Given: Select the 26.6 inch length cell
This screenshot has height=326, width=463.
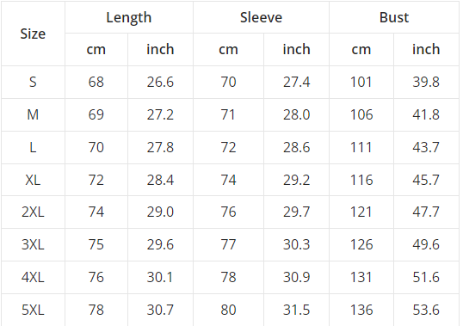Looking at the screenshot, I should (x=160, y=82).
